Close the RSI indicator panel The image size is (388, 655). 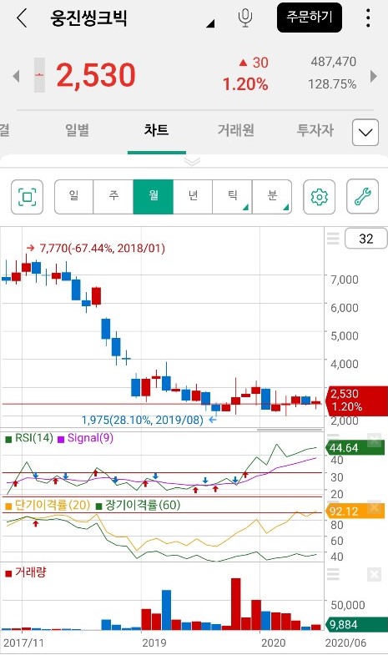(374, 440)
